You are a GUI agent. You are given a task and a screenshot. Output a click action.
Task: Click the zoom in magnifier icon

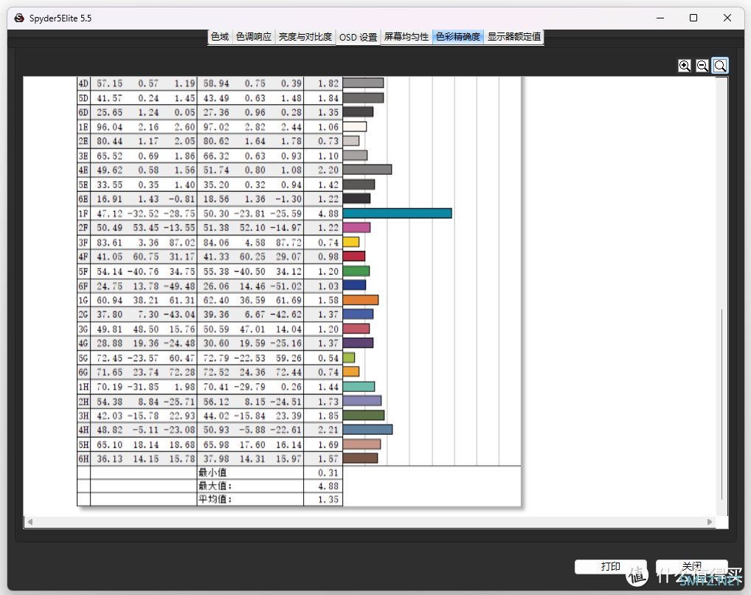click(x=685, y=66)
